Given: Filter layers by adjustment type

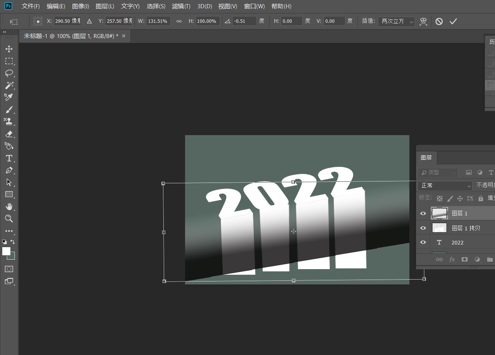Looking at the screenshot, I should 480,172.
